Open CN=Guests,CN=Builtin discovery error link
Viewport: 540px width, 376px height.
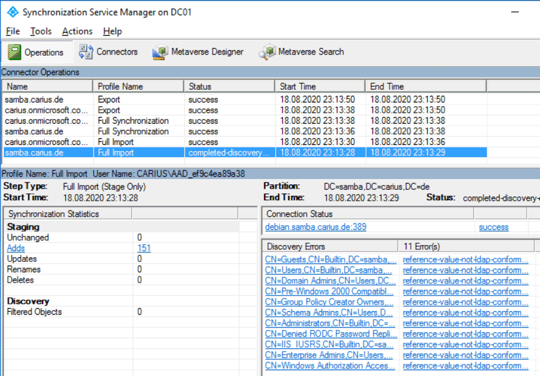tap(331, 260)
